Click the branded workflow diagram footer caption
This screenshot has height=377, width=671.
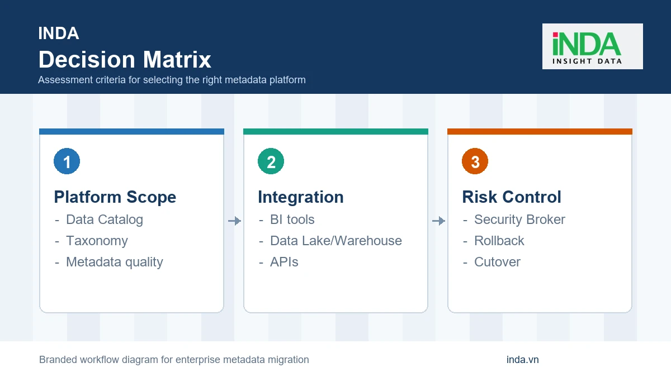[x=174, y=360]
